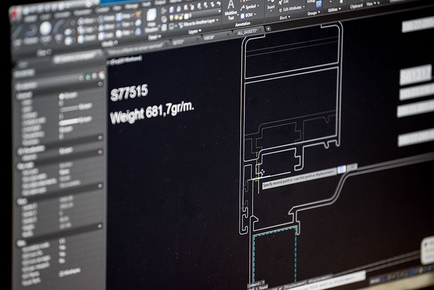This screenshot has height=290, width=434.
Task: Select the Circle draw tool
Action: [45, 28]
